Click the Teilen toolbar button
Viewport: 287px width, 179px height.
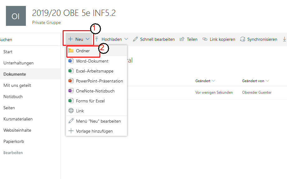click(x=189, y=39)
